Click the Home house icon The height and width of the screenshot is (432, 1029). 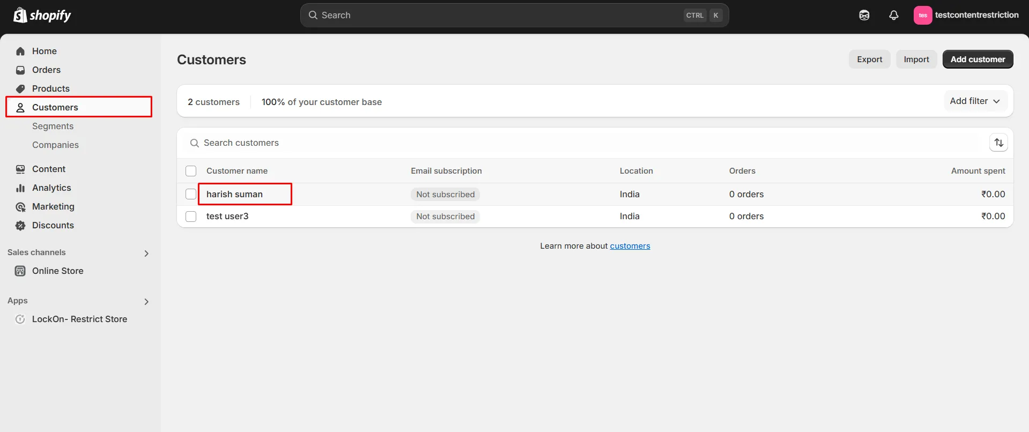point(20,51)
